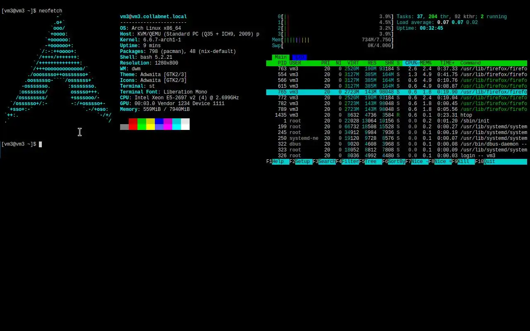Click F8 Nice + to raise niceness
The image size is (530, 331).
pos(440,161)
